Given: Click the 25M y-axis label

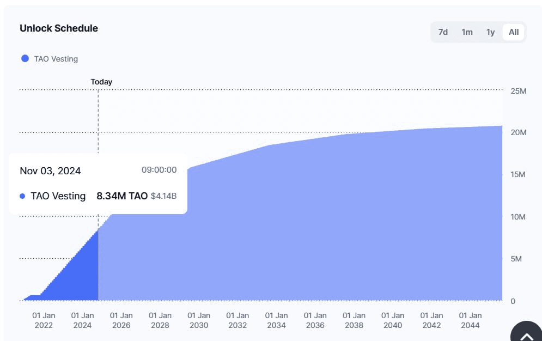Looking at the screenshot, I should coord(518,91).
